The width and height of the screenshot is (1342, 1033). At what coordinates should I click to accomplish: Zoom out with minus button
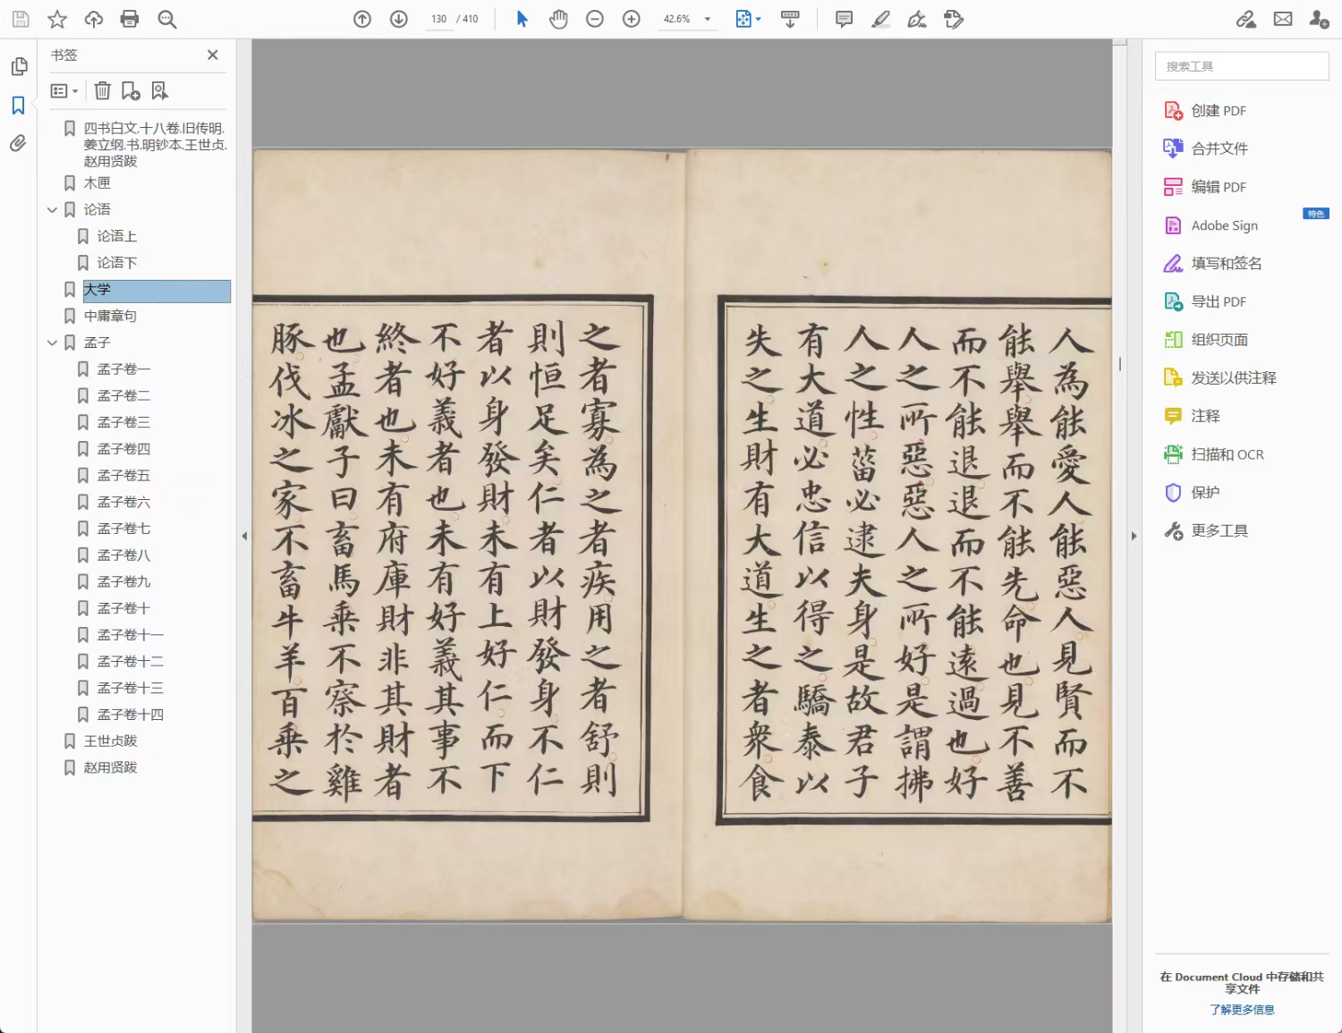coord(595,19)
